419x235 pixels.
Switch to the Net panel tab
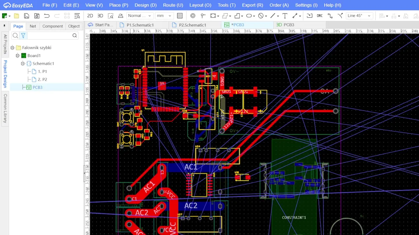click(x=33, y=26)
